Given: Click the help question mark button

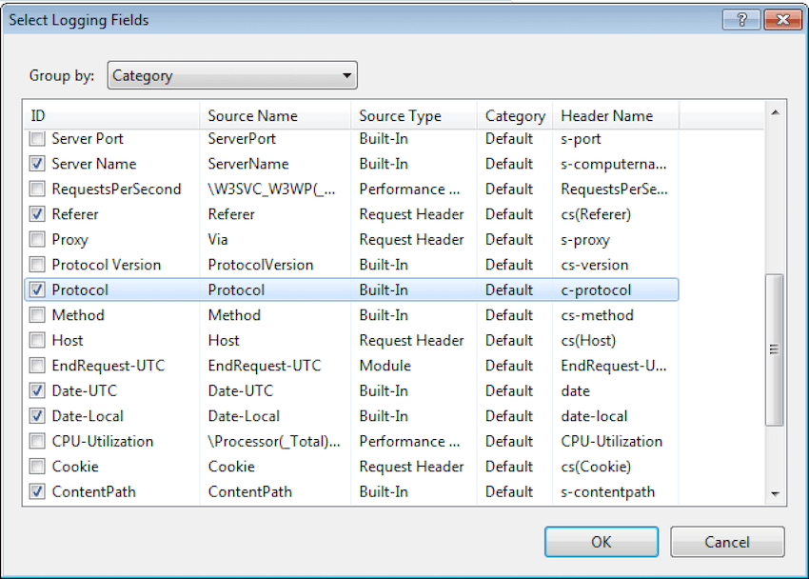Looking at the screenshot, I should (741, 20).
